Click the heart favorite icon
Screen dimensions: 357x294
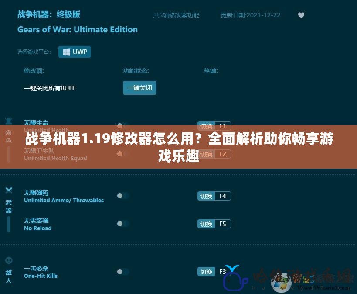click(301, 15)
